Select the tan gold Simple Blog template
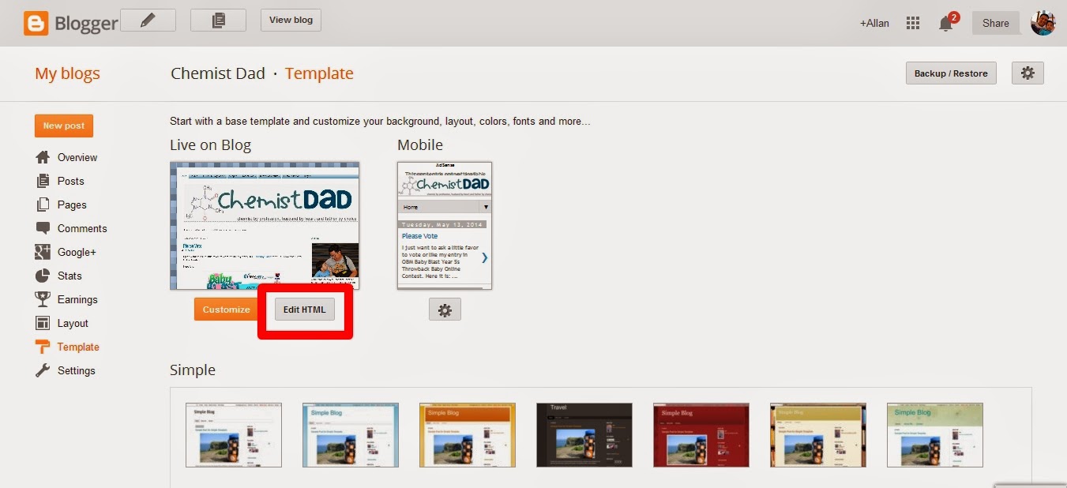This screenshot has height=488, width=1067. [818, 435]
